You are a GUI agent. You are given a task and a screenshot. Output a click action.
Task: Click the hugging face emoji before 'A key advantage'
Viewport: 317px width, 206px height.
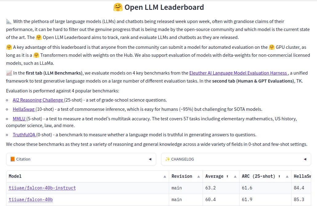[x=9, y=47]
